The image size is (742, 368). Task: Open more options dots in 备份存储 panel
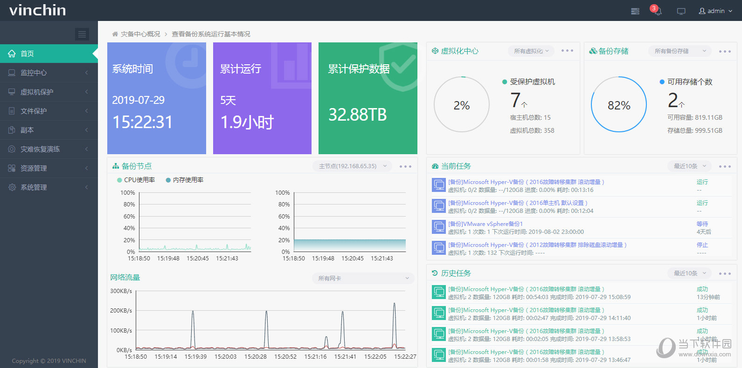pos(725,51)
